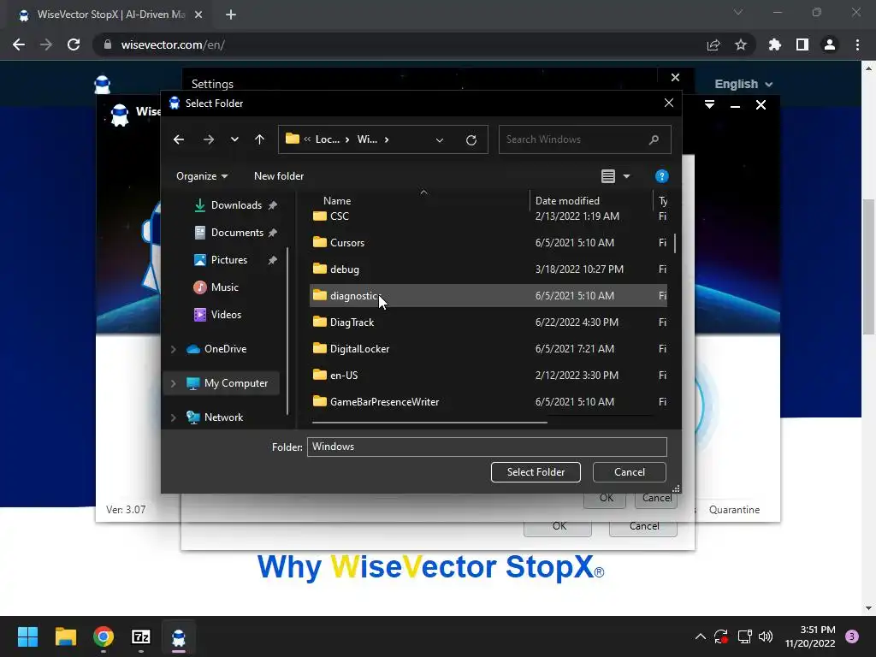Change view layout icon
The width and height of the screenshot is (876, 657).
pos(608,176)
